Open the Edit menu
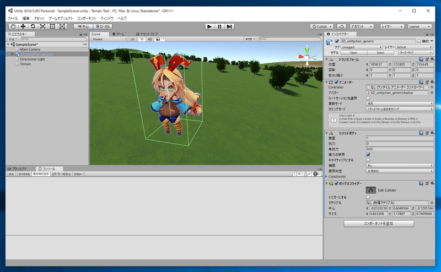The height and width of the screenshot is (272, 441). click(26, 18)
